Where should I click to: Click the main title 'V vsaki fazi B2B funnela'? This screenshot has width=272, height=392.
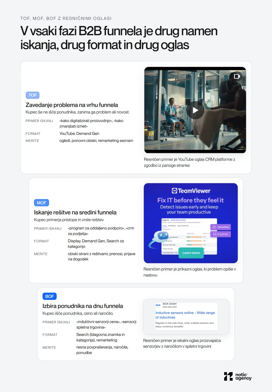click(119, 38)
